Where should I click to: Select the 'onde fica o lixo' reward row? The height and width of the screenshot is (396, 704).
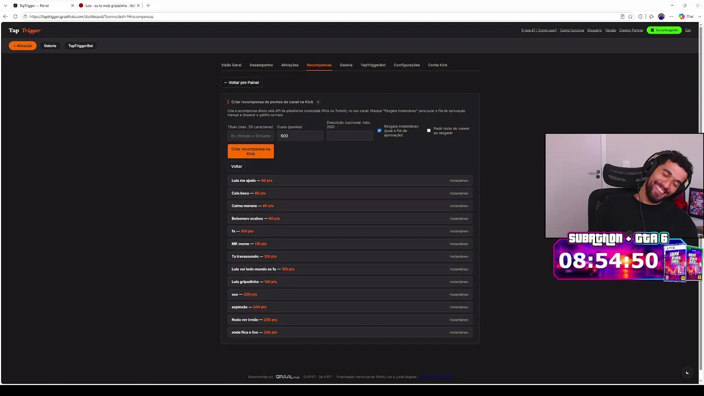(350, 332)
